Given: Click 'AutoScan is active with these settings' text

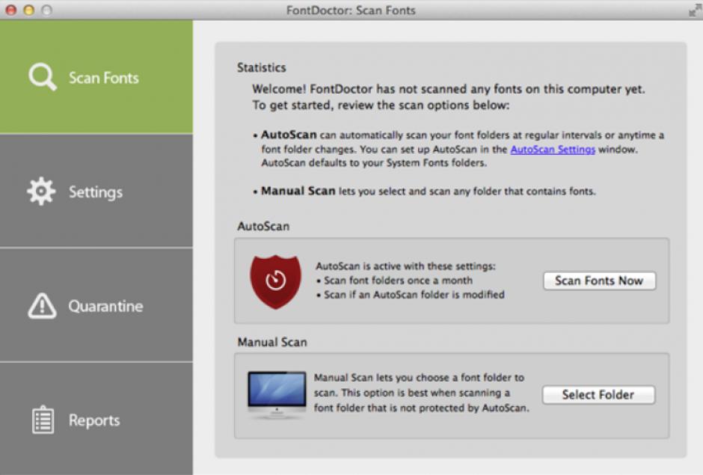Looking at the screenshot, I should (x=406, y=266).
